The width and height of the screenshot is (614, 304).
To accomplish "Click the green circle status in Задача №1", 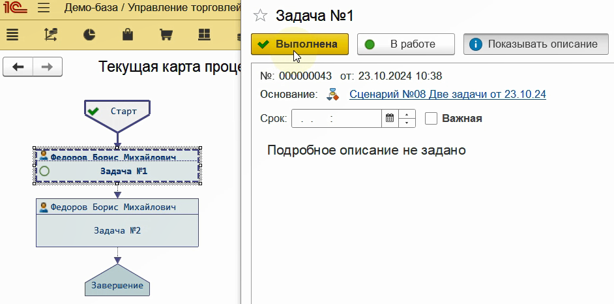I will coord(44,171).
